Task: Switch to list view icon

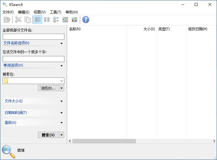Action: [47, 20]
